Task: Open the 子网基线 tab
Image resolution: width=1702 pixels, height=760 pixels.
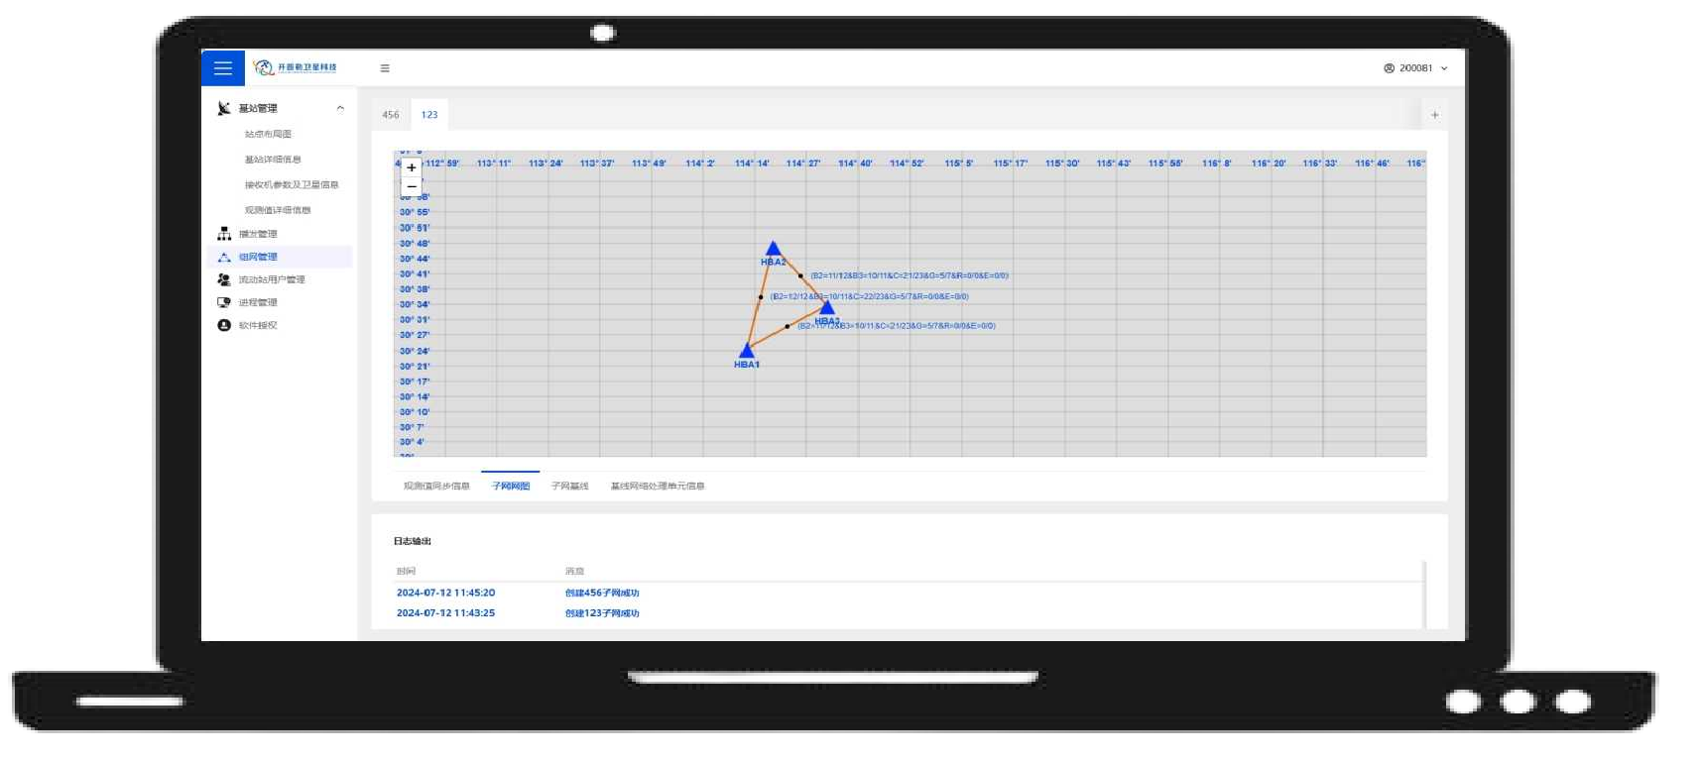Action: click(x=569, y=486)
